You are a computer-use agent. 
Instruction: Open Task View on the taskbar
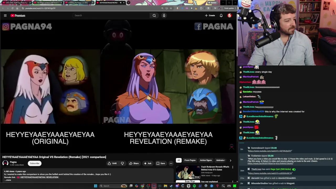click(131, 186)
